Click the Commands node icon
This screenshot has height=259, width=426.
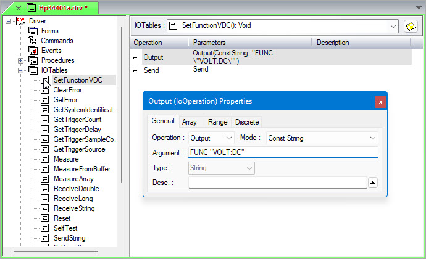pyautogui.click(x=33, y=41)
